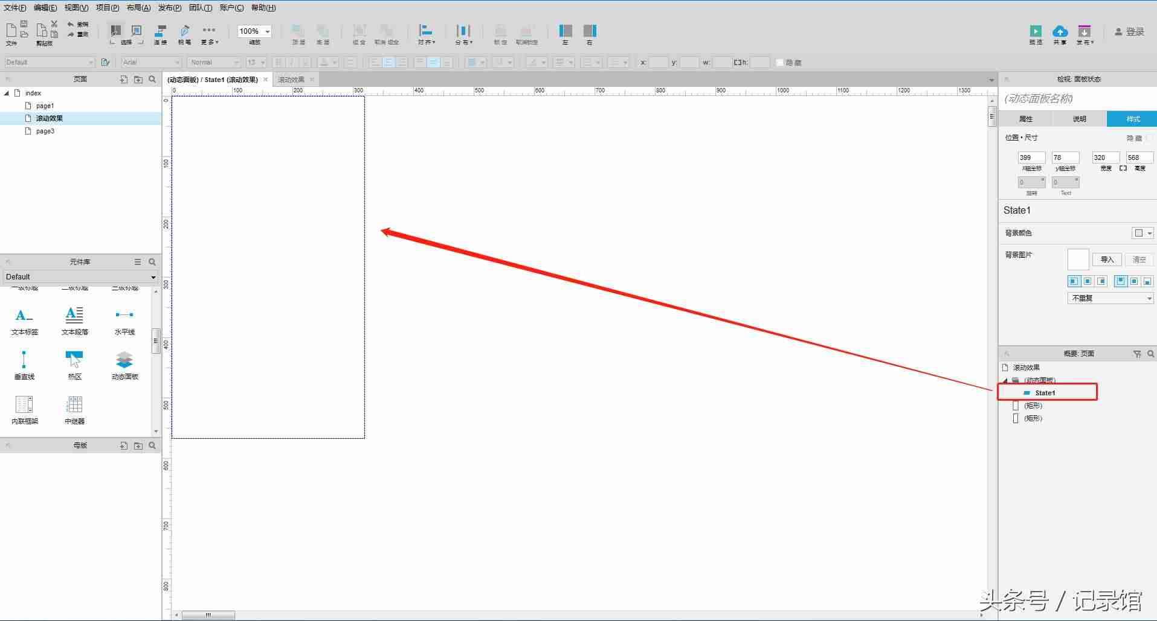
Task: Set background image align bottom
Action: (1147, 281)
